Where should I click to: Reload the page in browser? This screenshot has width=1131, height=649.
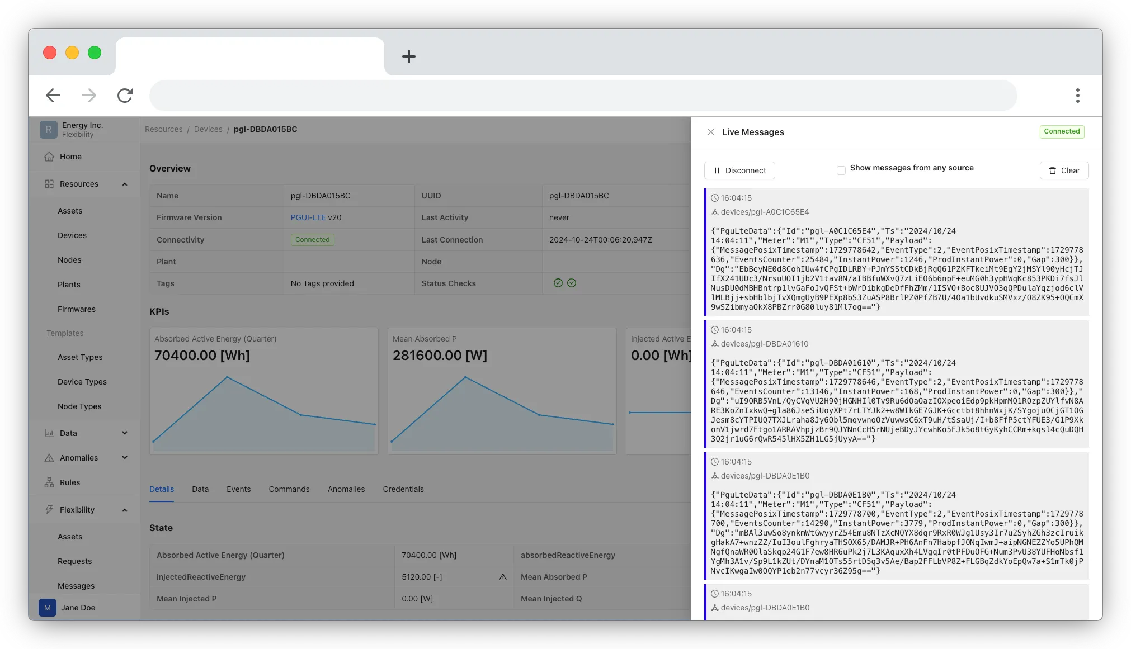coord(125,96)
